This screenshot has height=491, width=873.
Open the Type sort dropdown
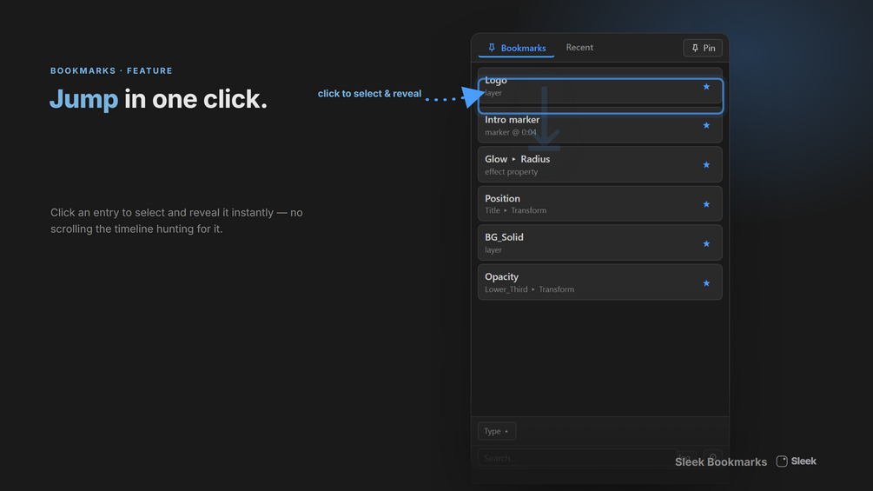click(497, 431)
